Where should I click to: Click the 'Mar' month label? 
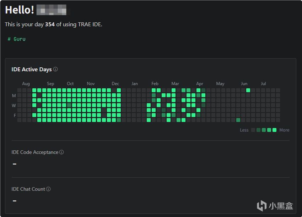click(175, 84)
